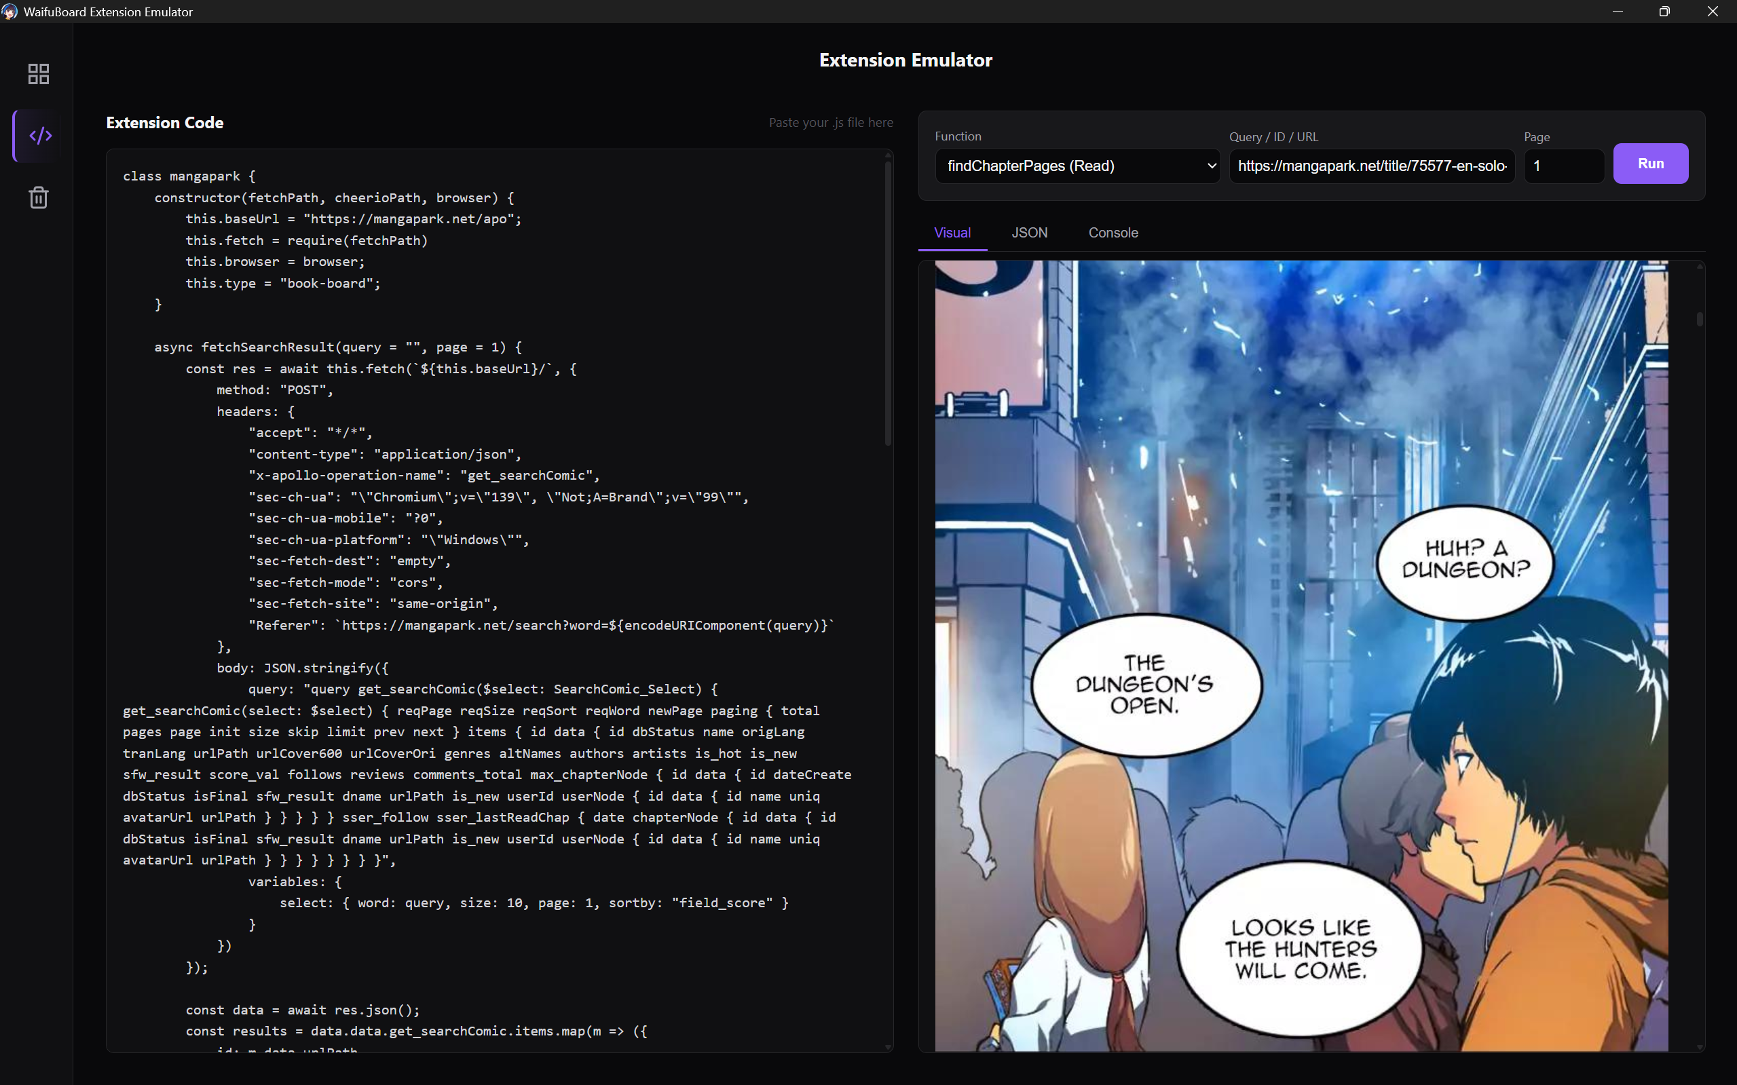Click the Visual output panel's scrollbar thumb
The height and width of the screenshot is (1085, 1737).
click(x=1700, y=319)
